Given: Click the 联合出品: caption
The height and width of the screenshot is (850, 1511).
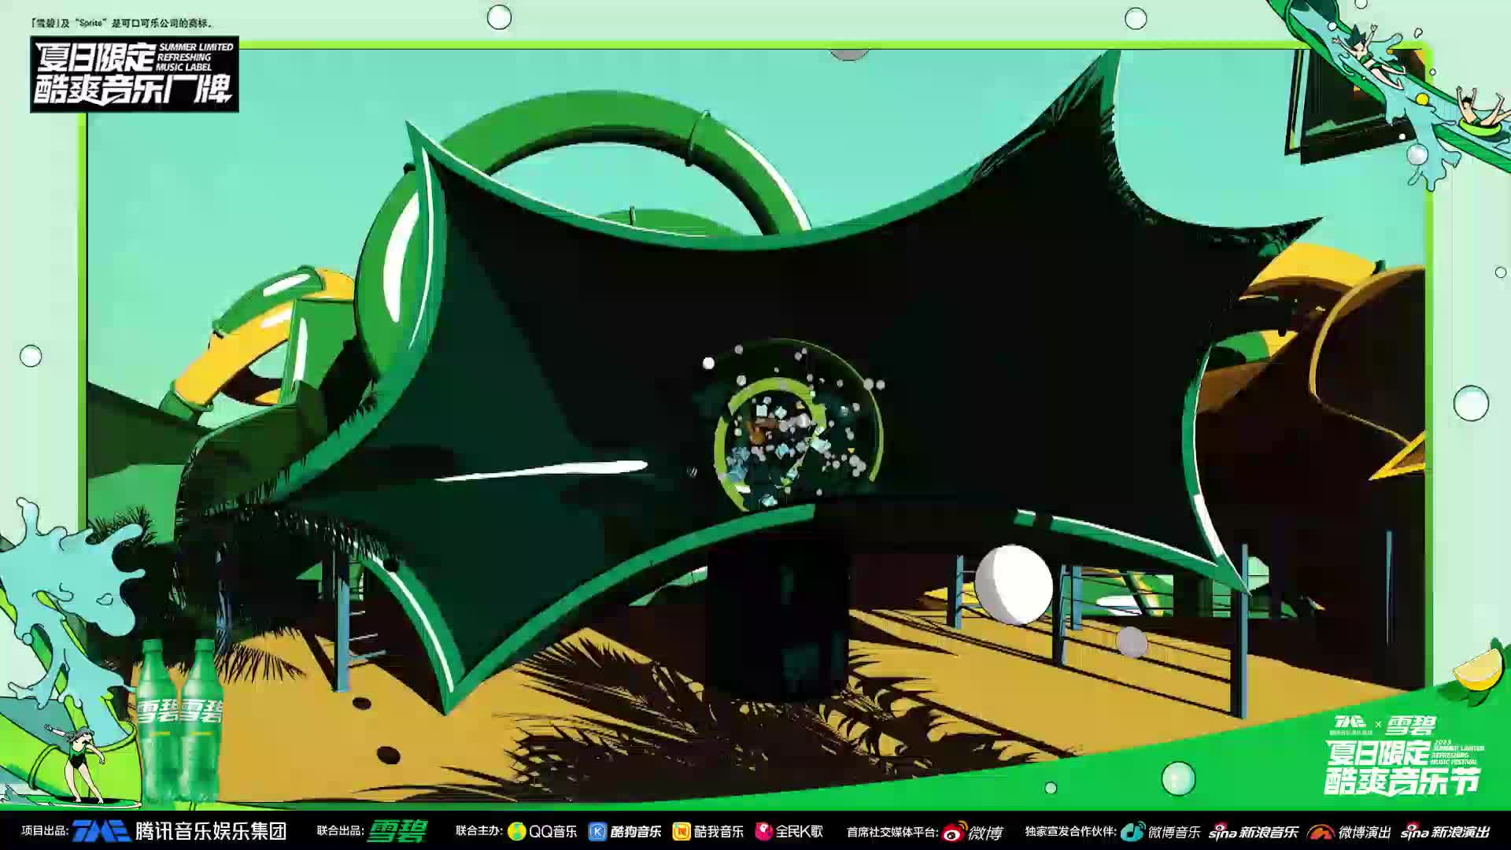Looking at the screenshot, I should pos(340,830).
